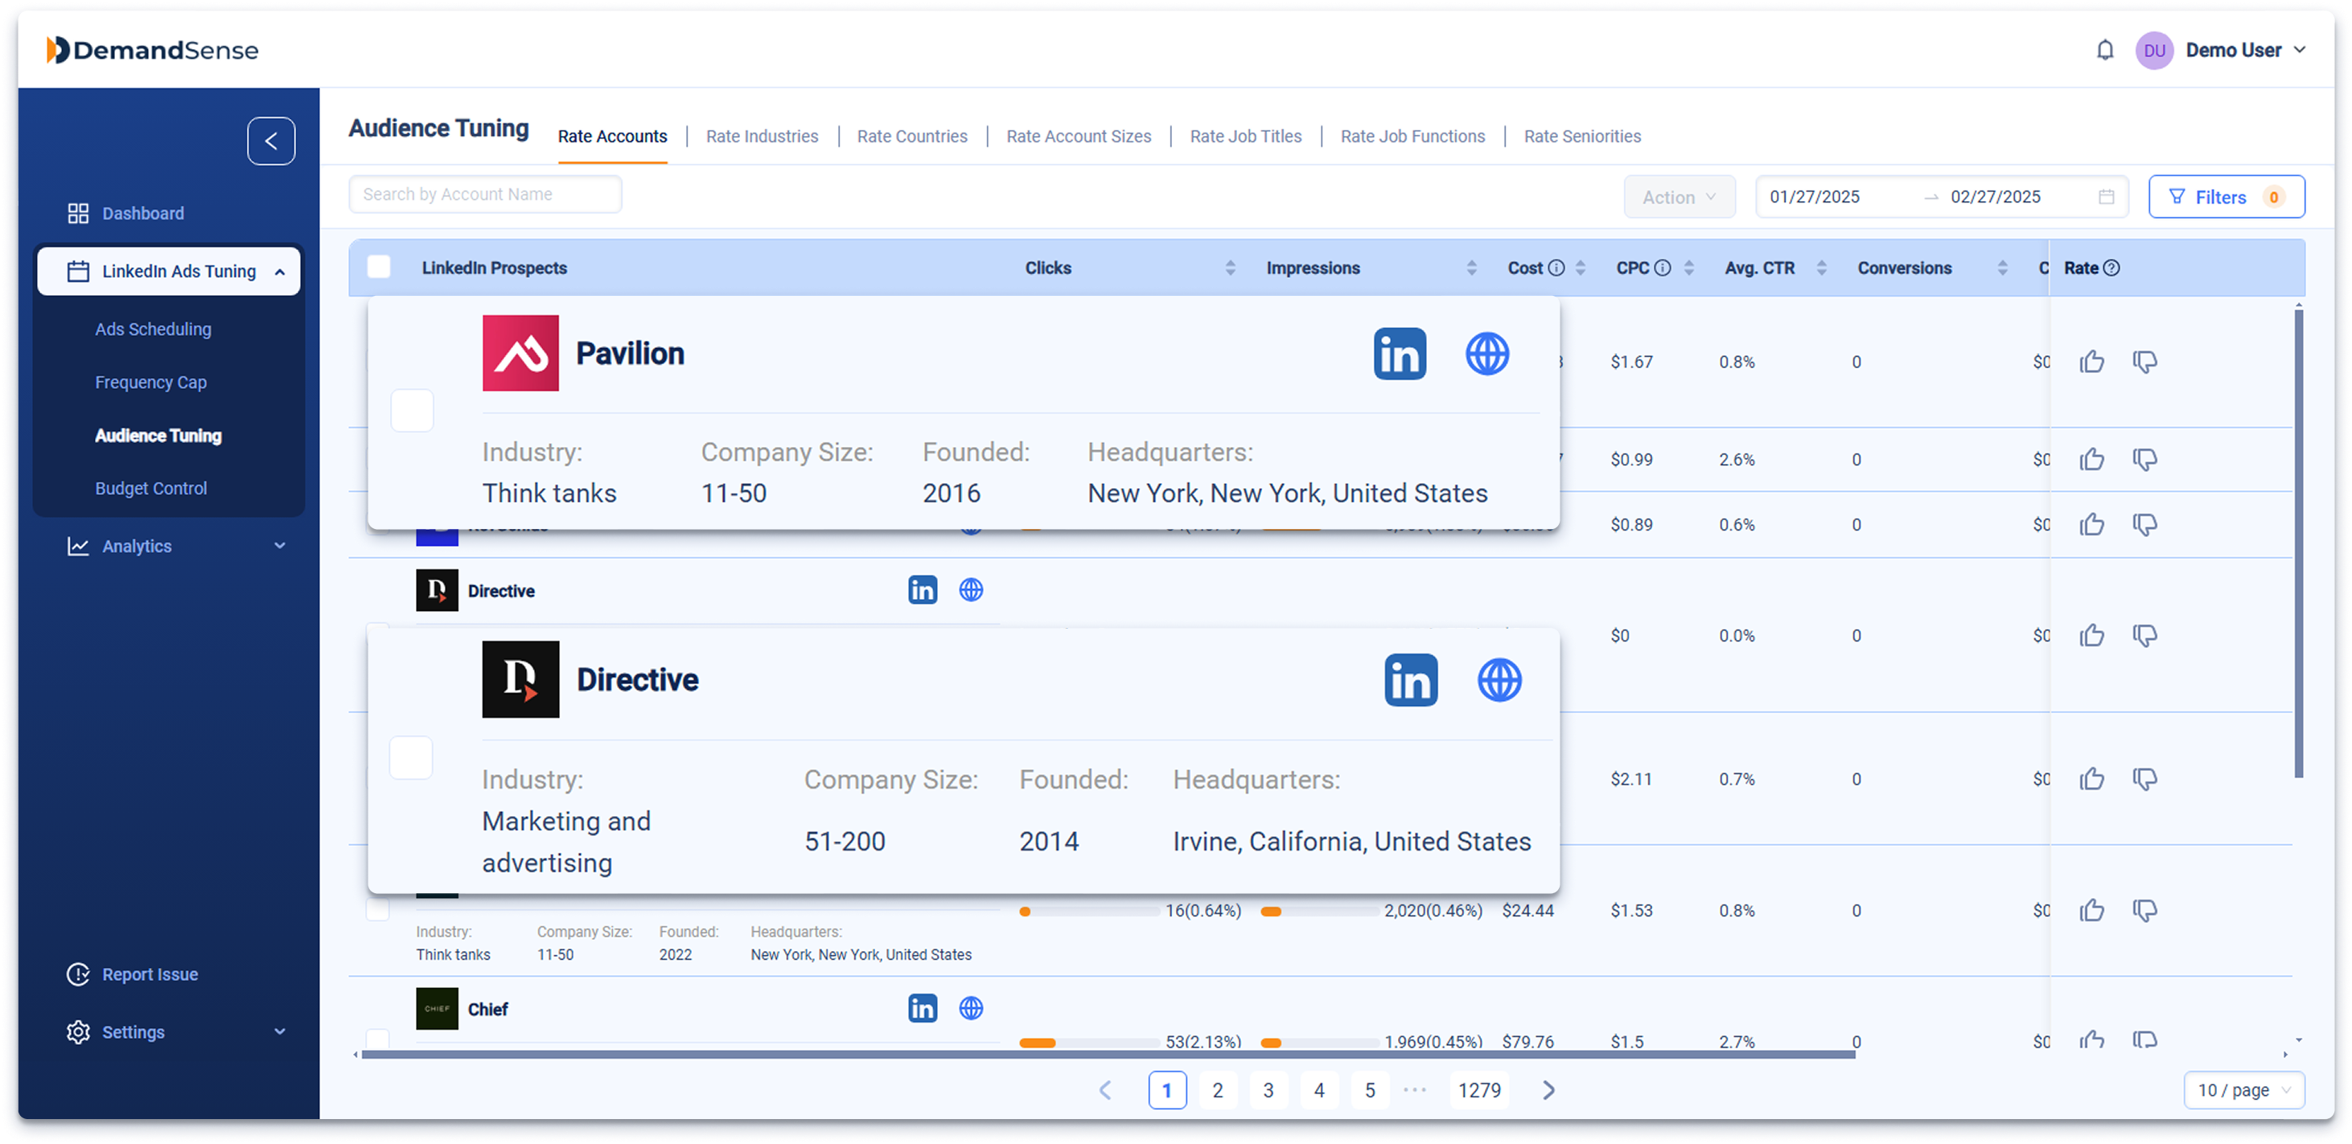Sort by Clicks column

coord(1230,269)
